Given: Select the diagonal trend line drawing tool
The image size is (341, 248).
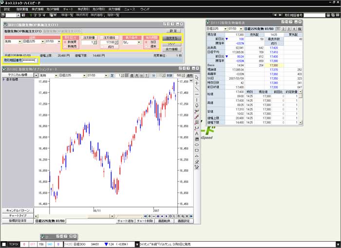Looking at the screenshot, I should point(197,89).
